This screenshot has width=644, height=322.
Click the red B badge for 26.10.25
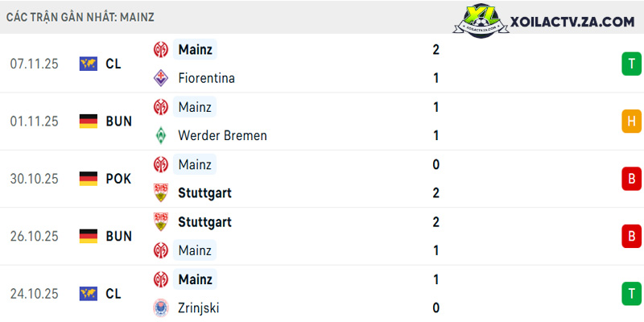[x=631, y=236]
